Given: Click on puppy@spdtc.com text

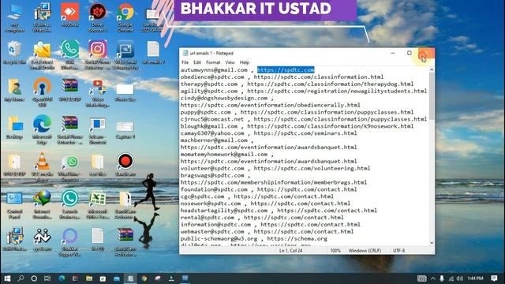Looking at the screenshot, I should [x=205, y=112].
